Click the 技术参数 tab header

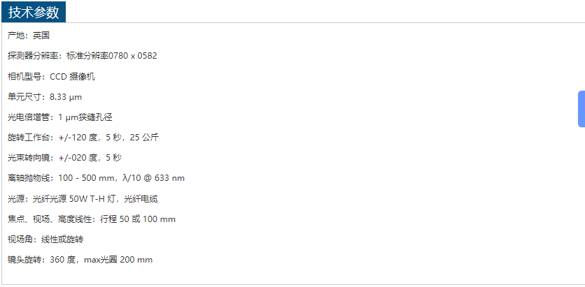pyautogui.click(x=34, y=13)
